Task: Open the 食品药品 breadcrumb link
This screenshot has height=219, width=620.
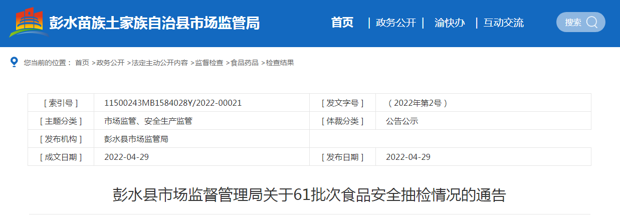Action: click(x=245, y=63)
